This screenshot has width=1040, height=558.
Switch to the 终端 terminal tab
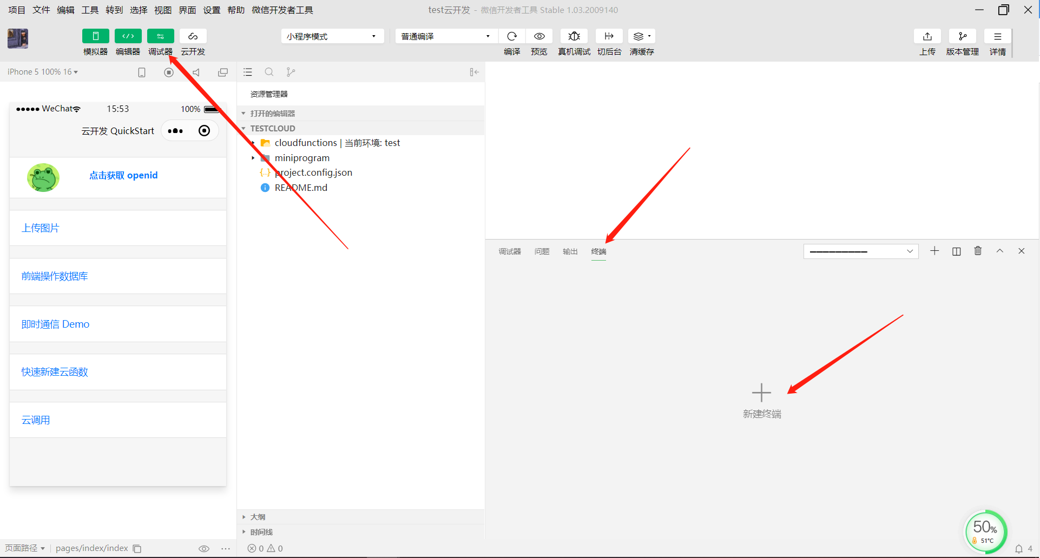[x=598, y=251]
